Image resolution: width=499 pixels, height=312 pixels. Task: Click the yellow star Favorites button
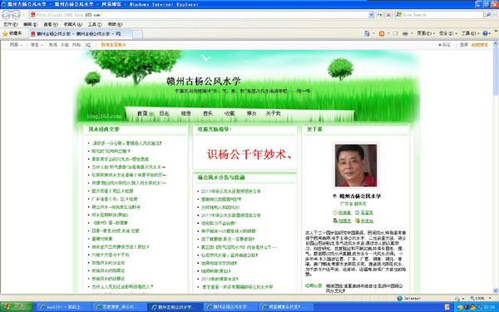(x=12, y=33)
